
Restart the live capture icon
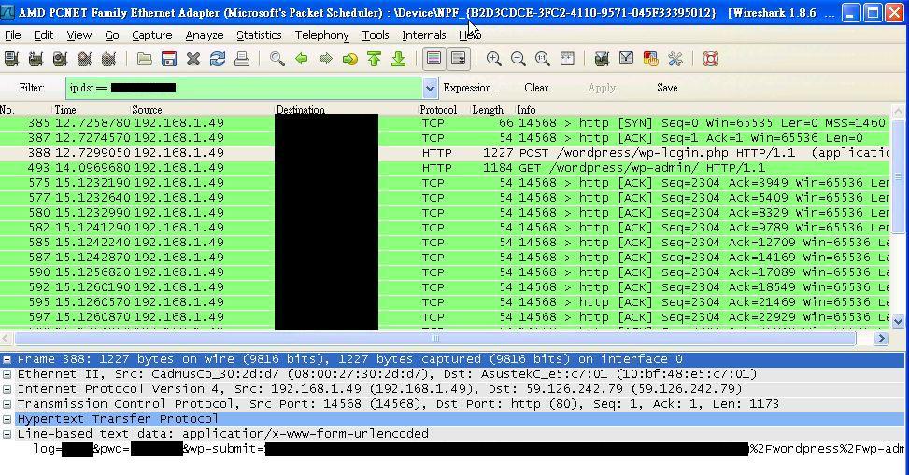point(108,59)
